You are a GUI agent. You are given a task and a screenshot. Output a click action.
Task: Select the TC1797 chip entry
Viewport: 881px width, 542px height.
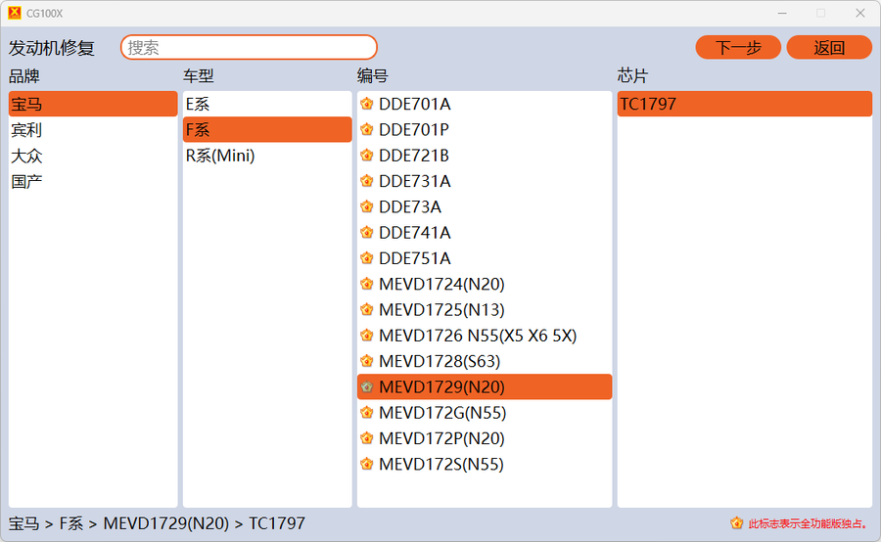point(648,104)
